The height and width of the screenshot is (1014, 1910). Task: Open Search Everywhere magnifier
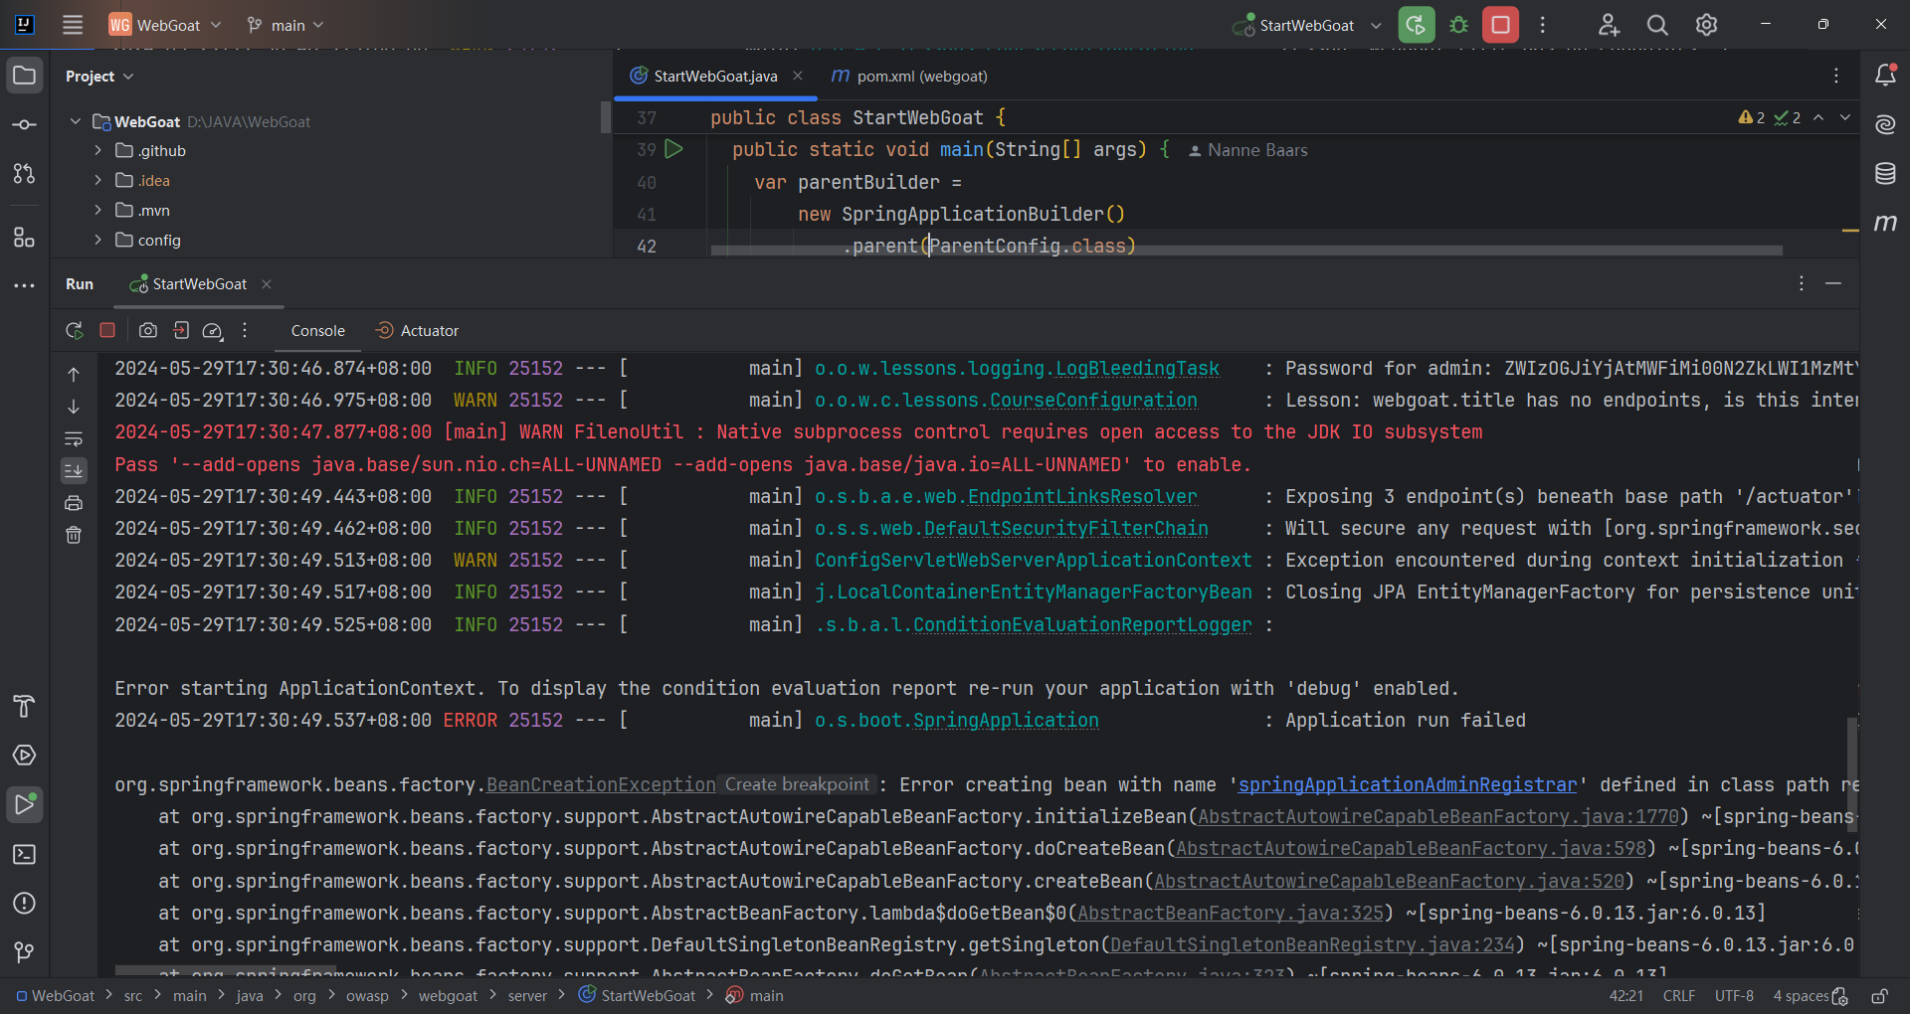tap(1657, 25)
